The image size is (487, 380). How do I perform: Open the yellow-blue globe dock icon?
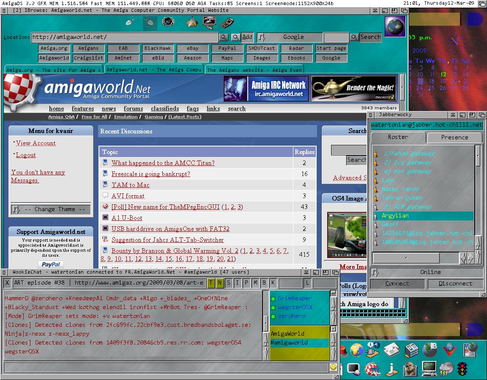pyautogui.click(x=356, y=350)
